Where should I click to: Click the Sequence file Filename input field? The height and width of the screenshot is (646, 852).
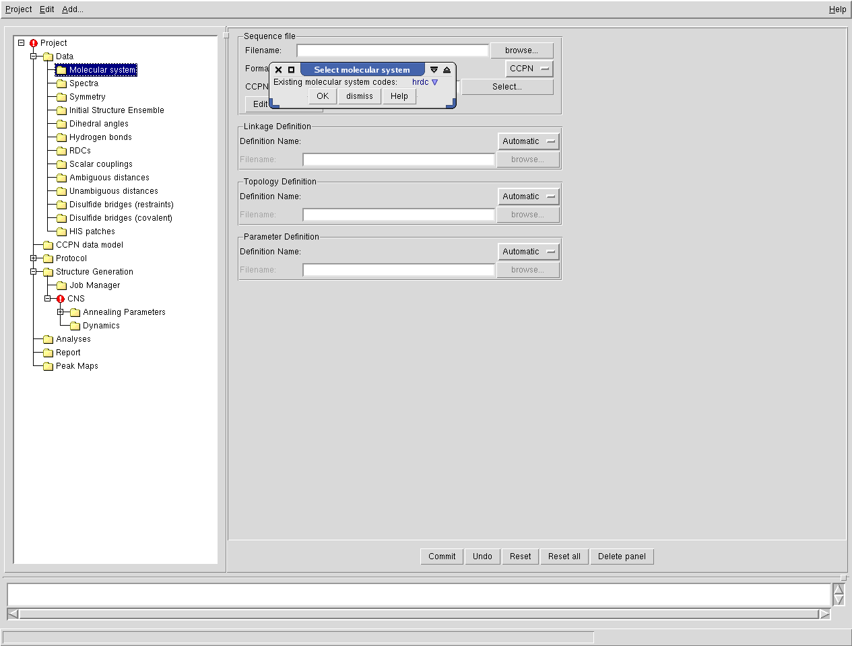pos(392,50)
